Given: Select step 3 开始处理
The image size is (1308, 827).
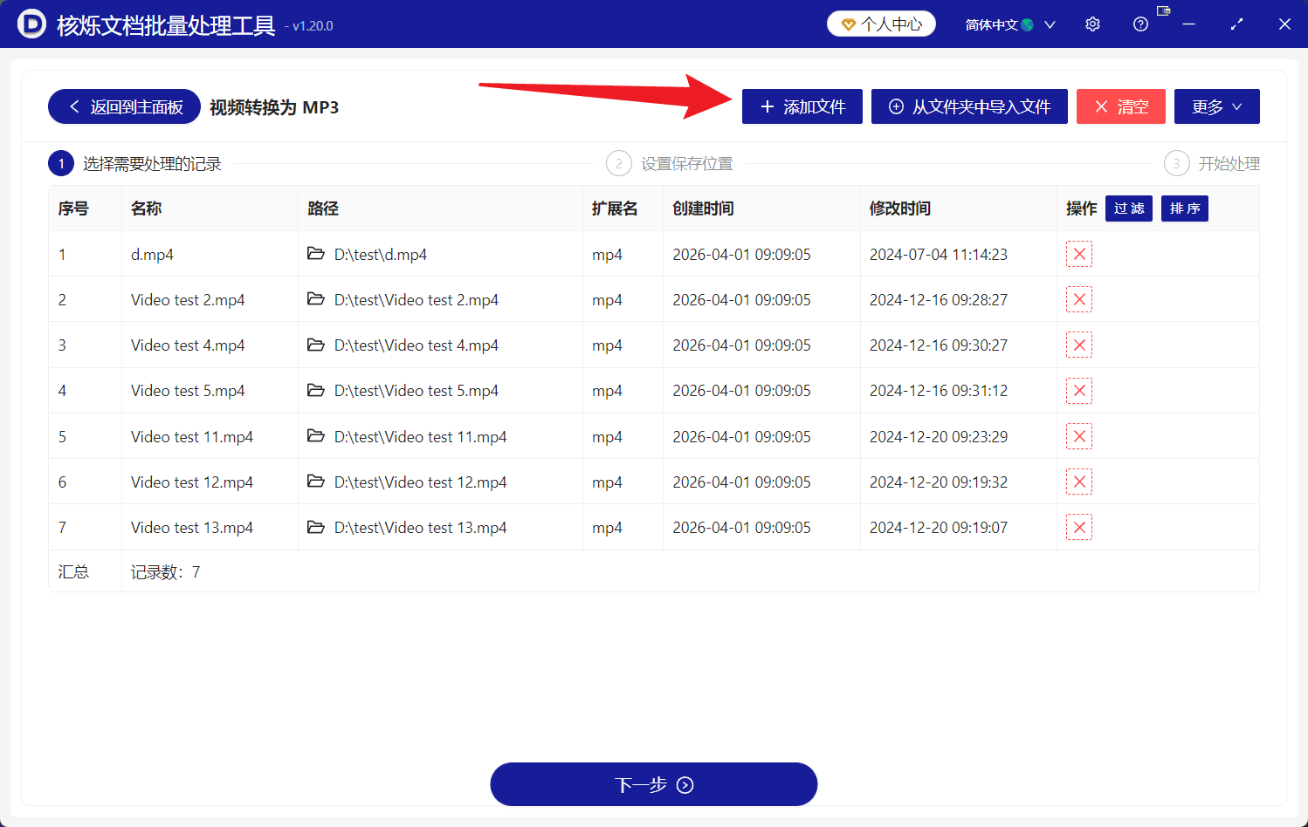Looking at the screenshot, I should 1177,163.
